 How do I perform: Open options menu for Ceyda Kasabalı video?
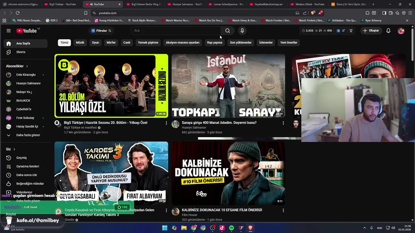[166, 210]
